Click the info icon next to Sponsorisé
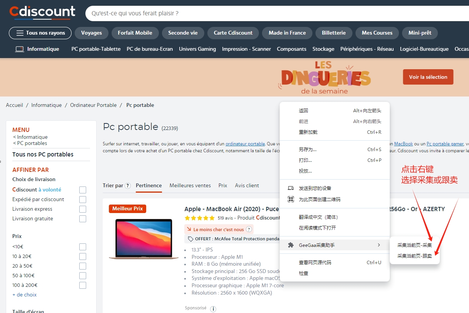 [213, 309]
